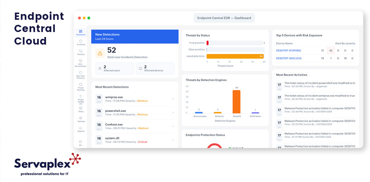Image resolution: width=370 pixels, height=182 pixels.
Task: Open the Dashboard sidebar icon
Action: (81, 32)
